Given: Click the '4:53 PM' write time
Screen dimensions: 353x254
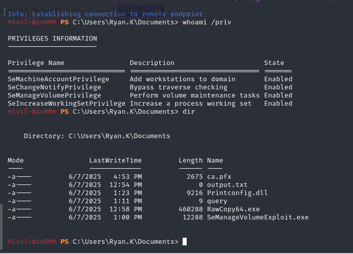Looking at the screenshot, I should pyautogui.click(x=128, y=177).
